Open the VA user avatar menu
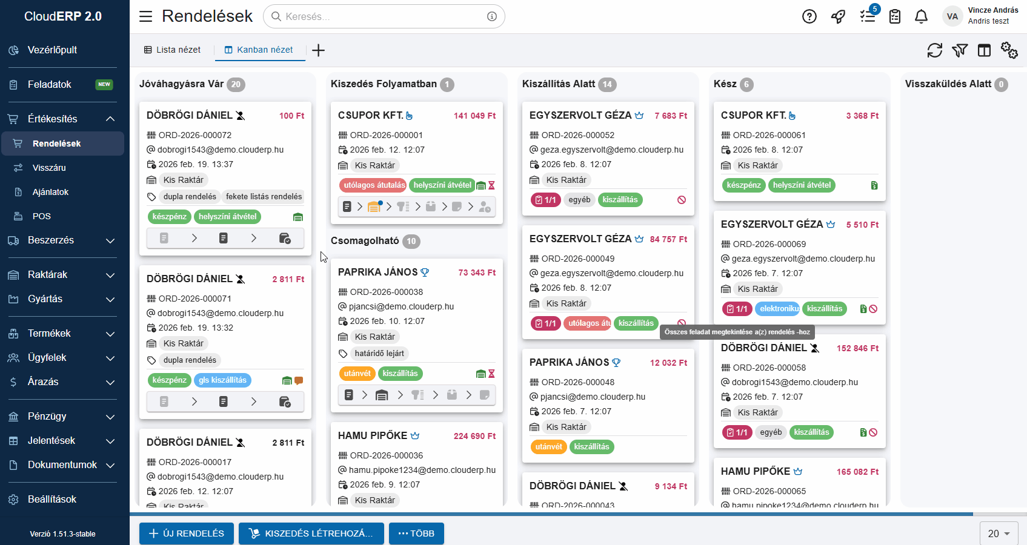 coord(952,16)
